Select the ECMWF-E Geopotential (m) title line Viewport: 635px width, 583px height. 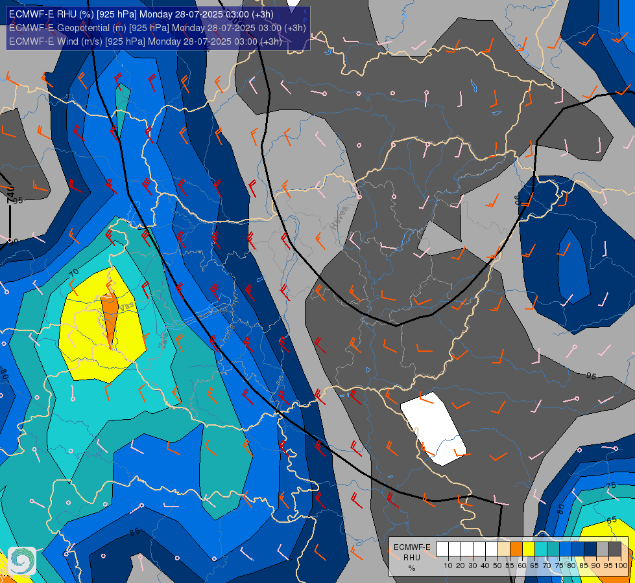tap(157, 28)
